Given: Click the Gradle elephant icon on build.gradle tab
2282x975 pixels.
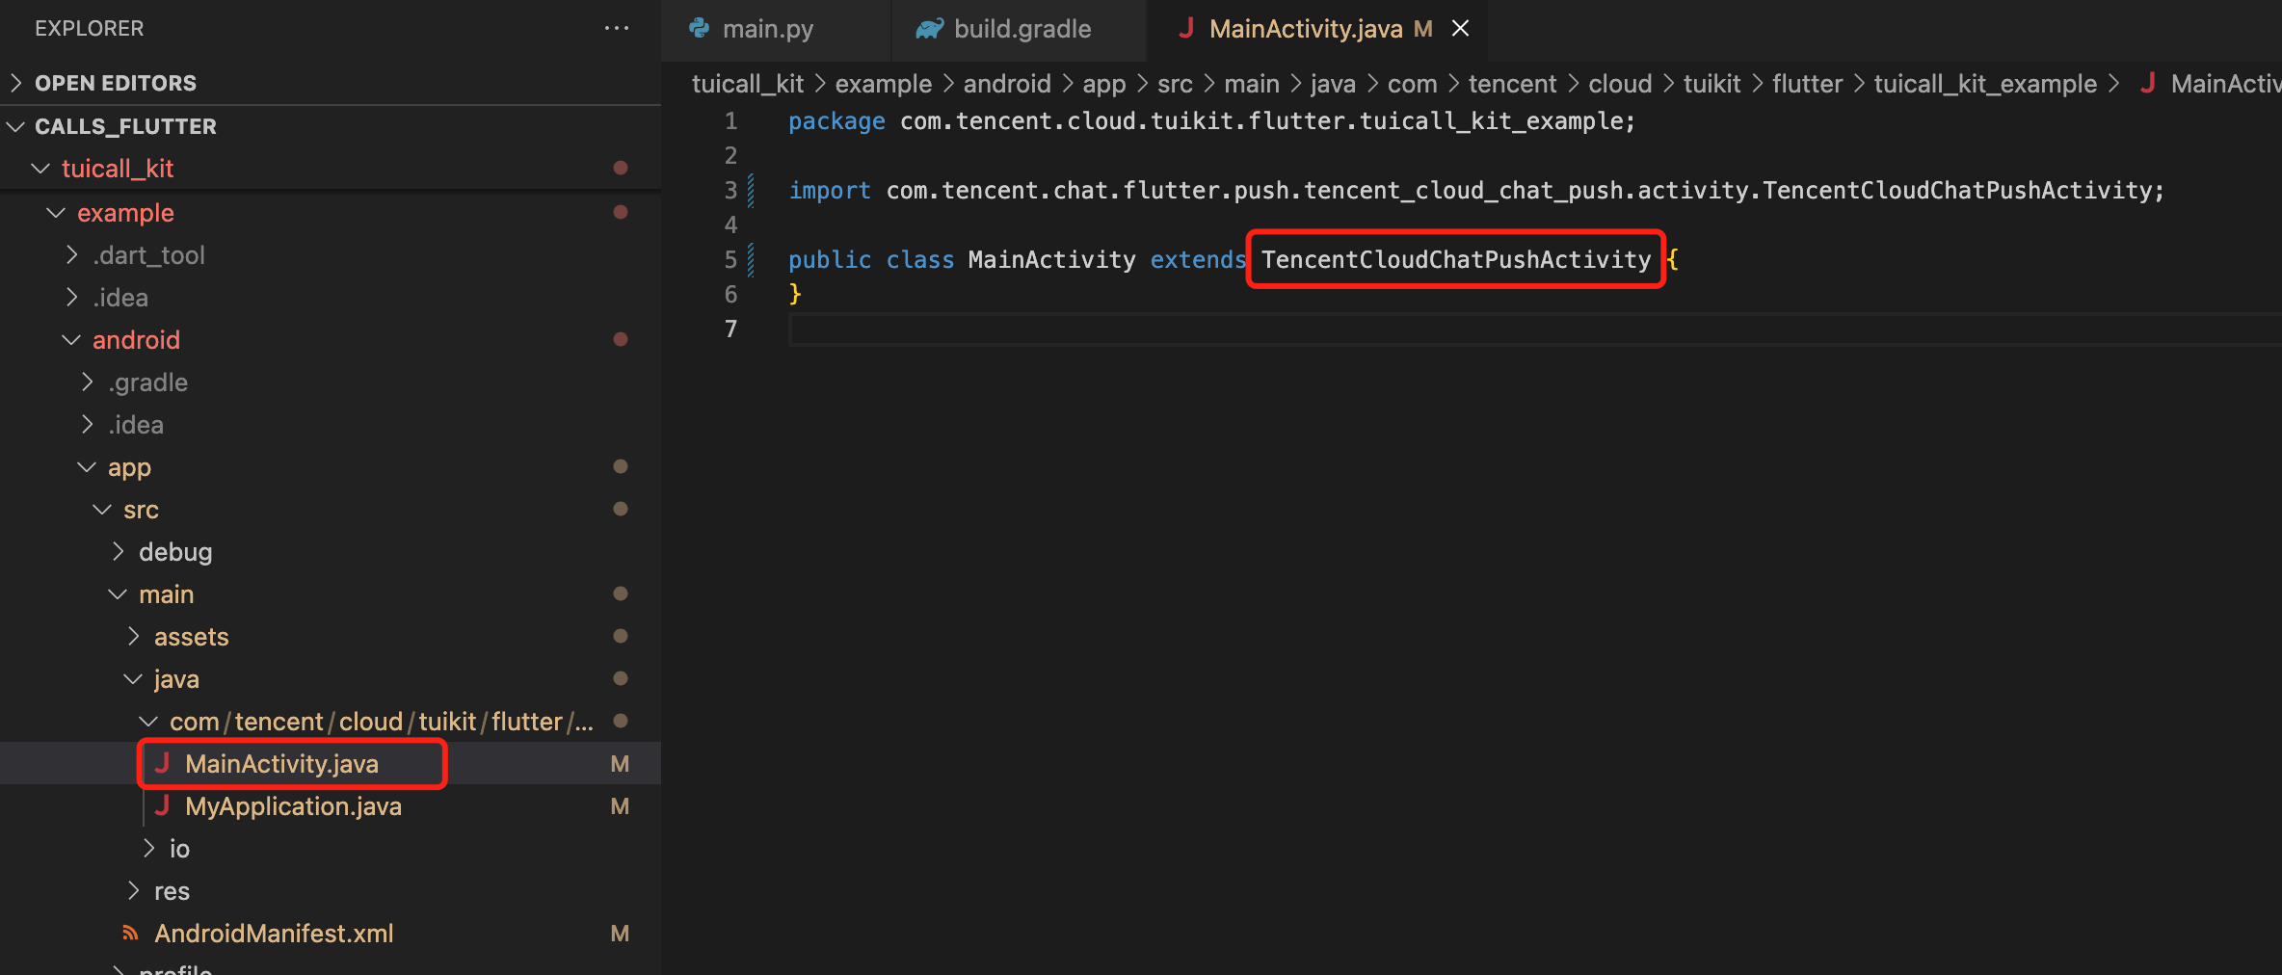Looking at the screenshot, I should [929, 29].
